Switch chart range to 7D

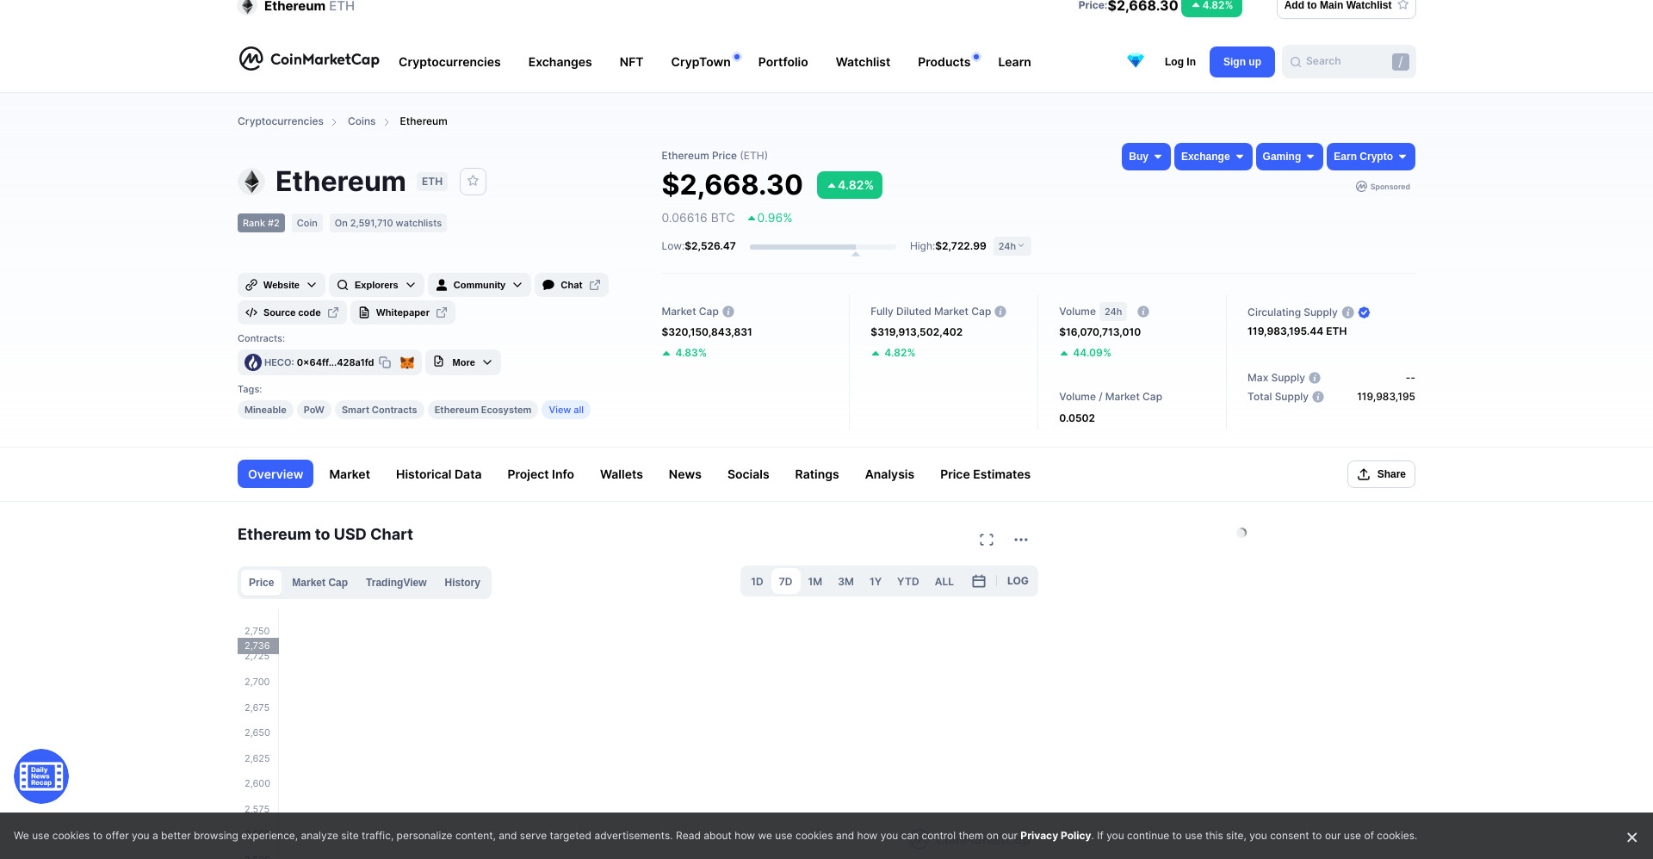tap(785, 582)
